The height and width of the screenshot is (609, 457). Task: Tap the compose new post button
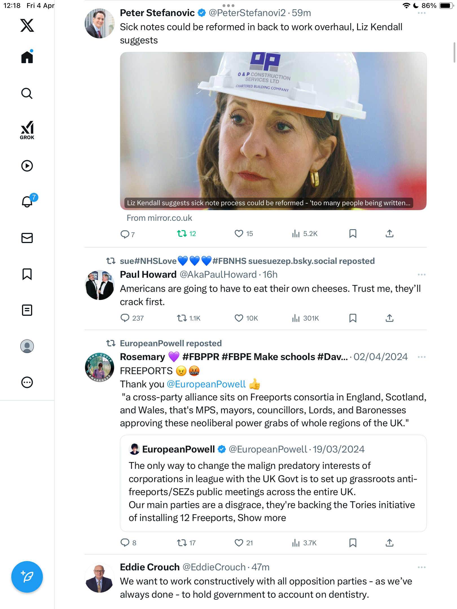point(27,577)
